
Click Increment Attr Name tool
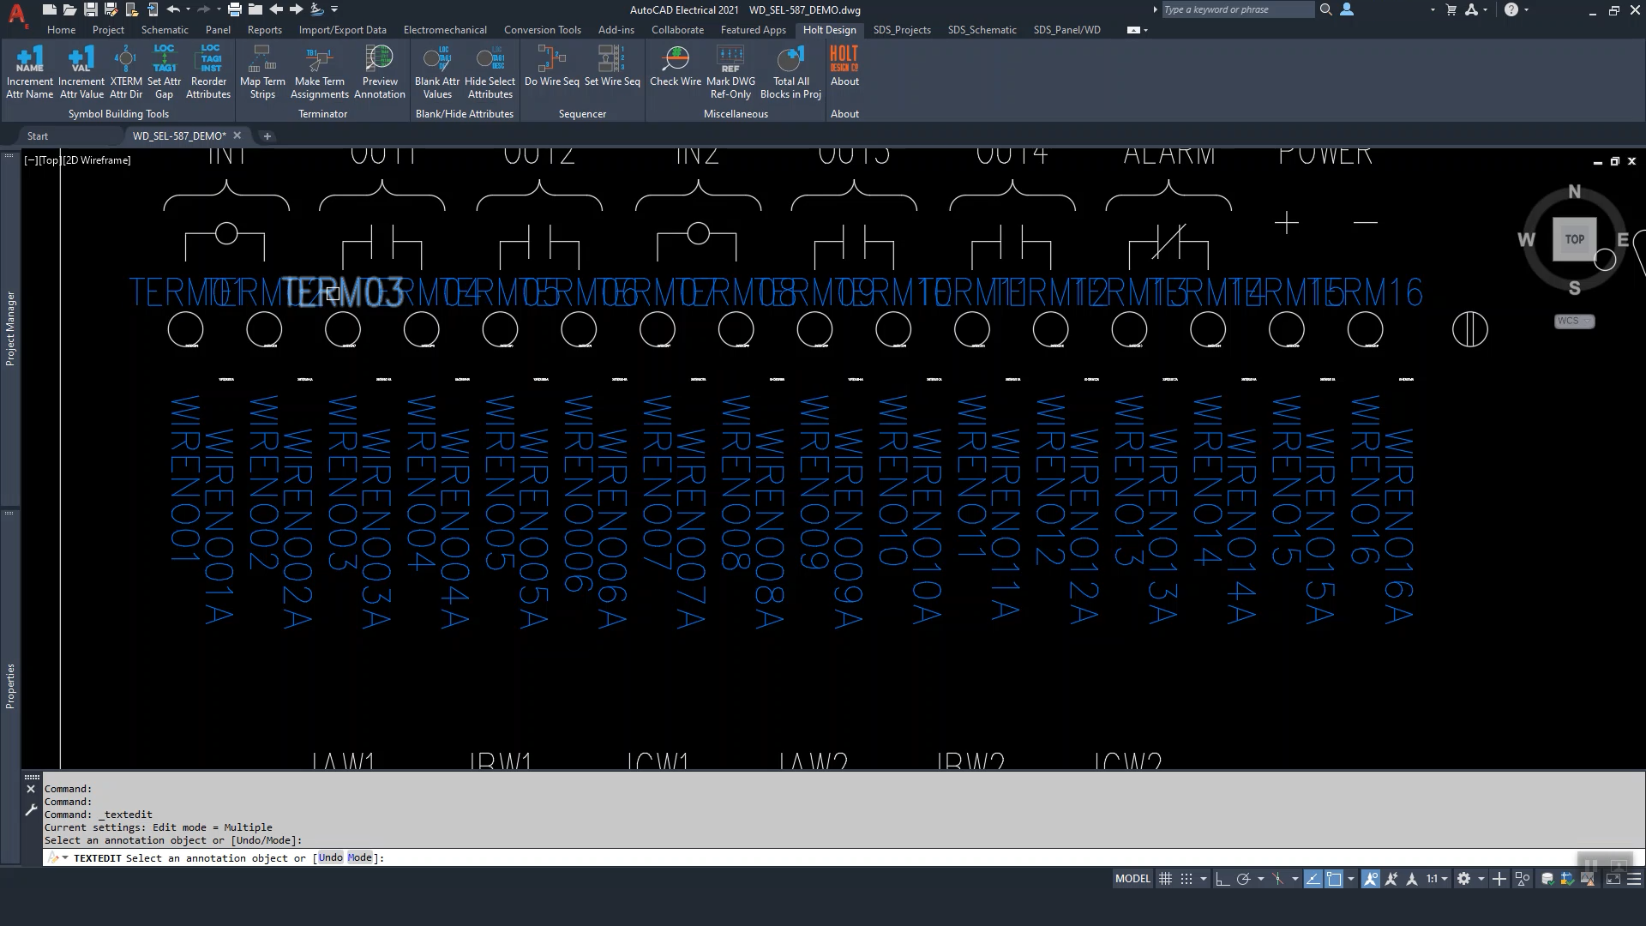click(29, 71)
